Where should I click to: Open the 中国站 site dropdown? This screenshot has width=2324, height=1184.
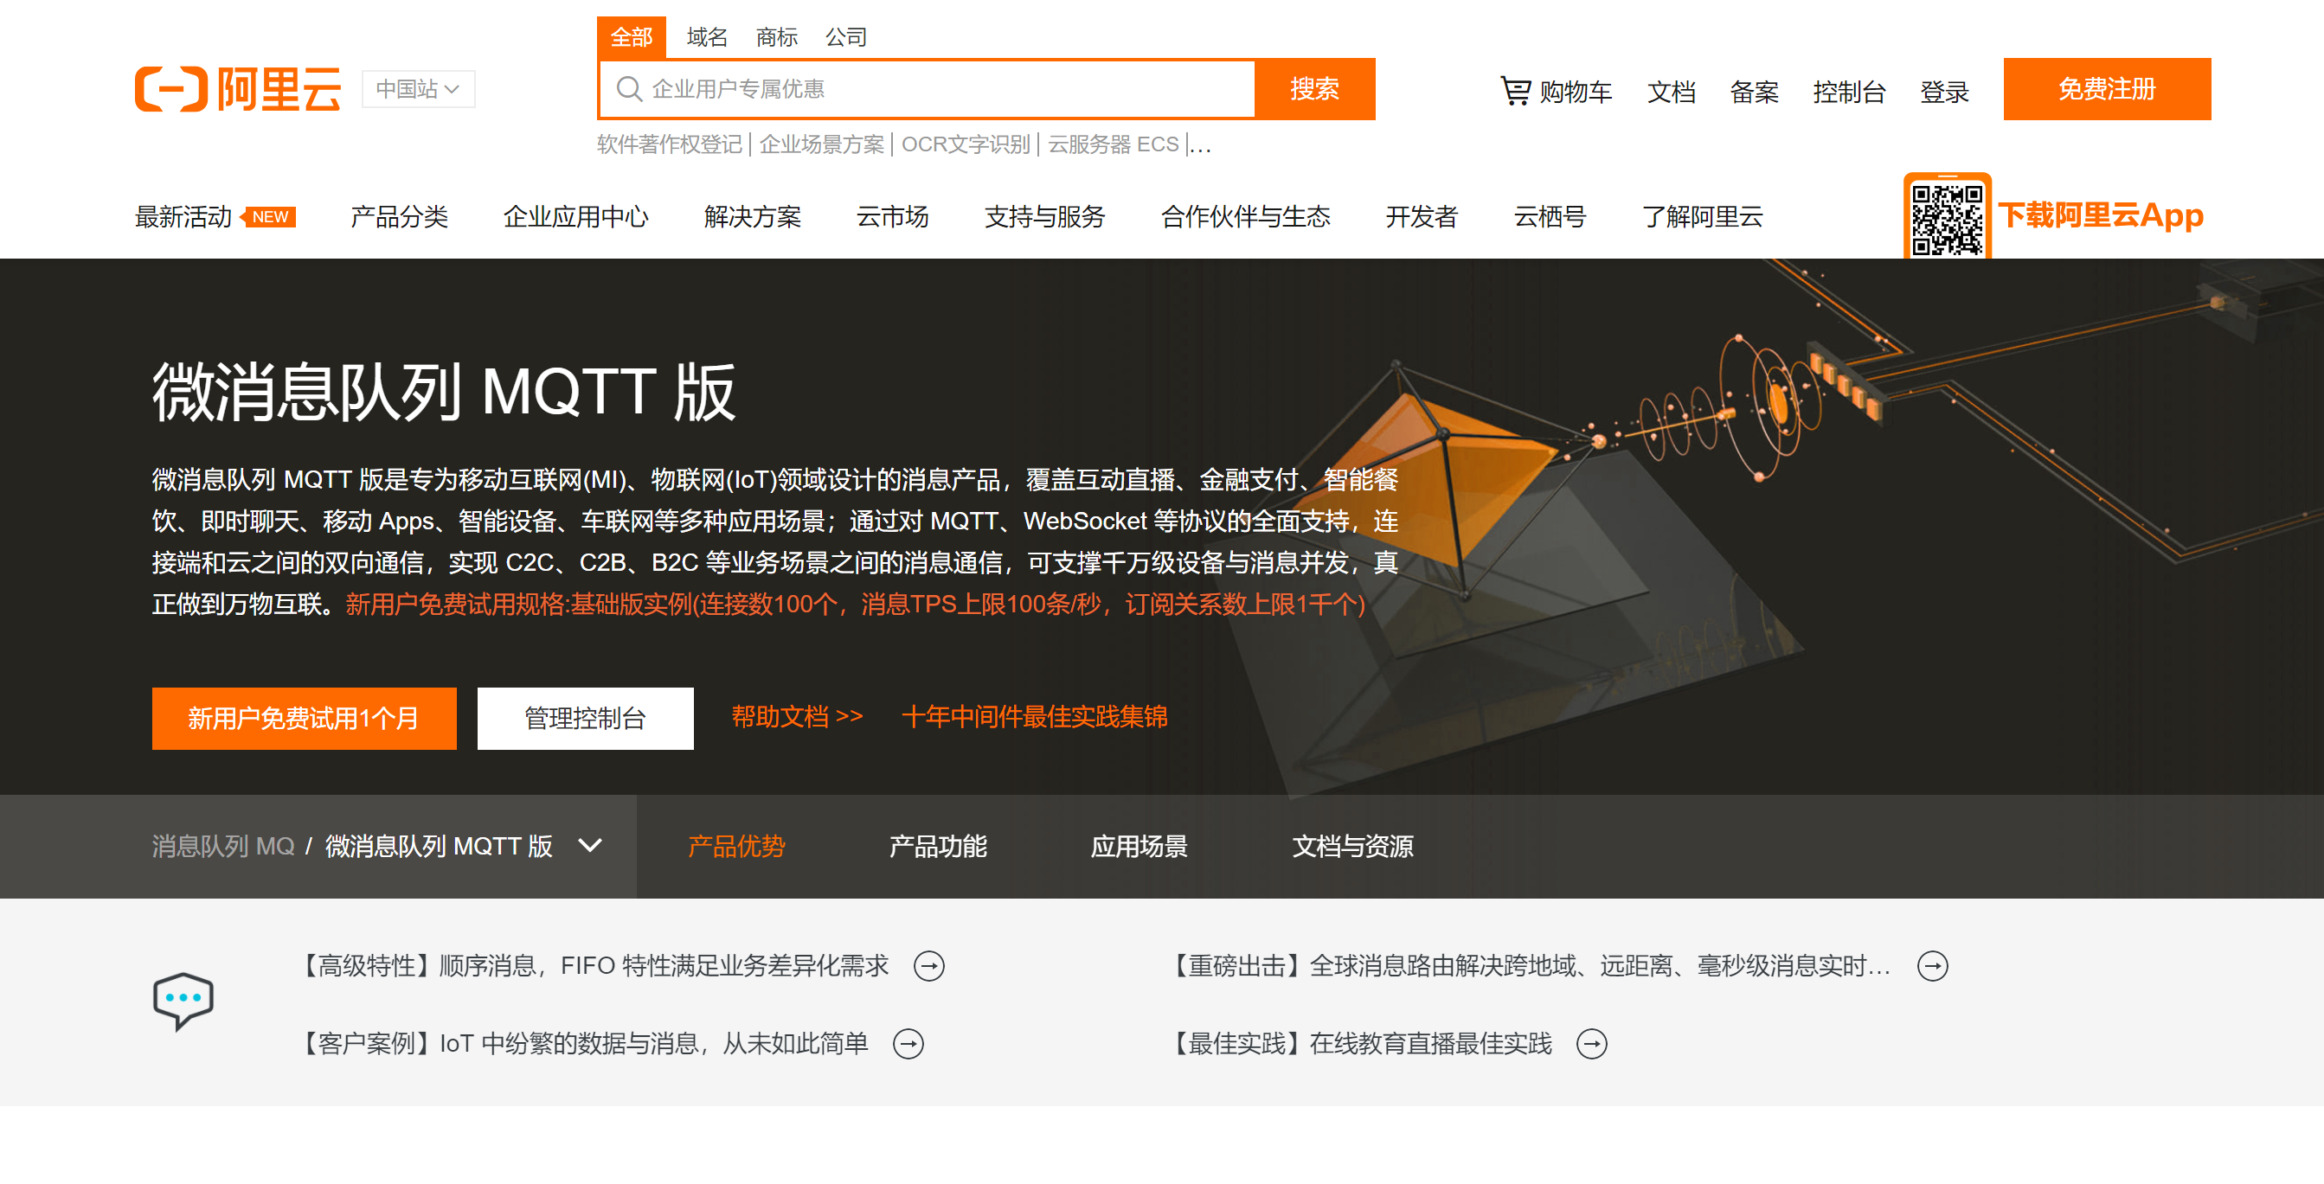(x=418, y=88)
